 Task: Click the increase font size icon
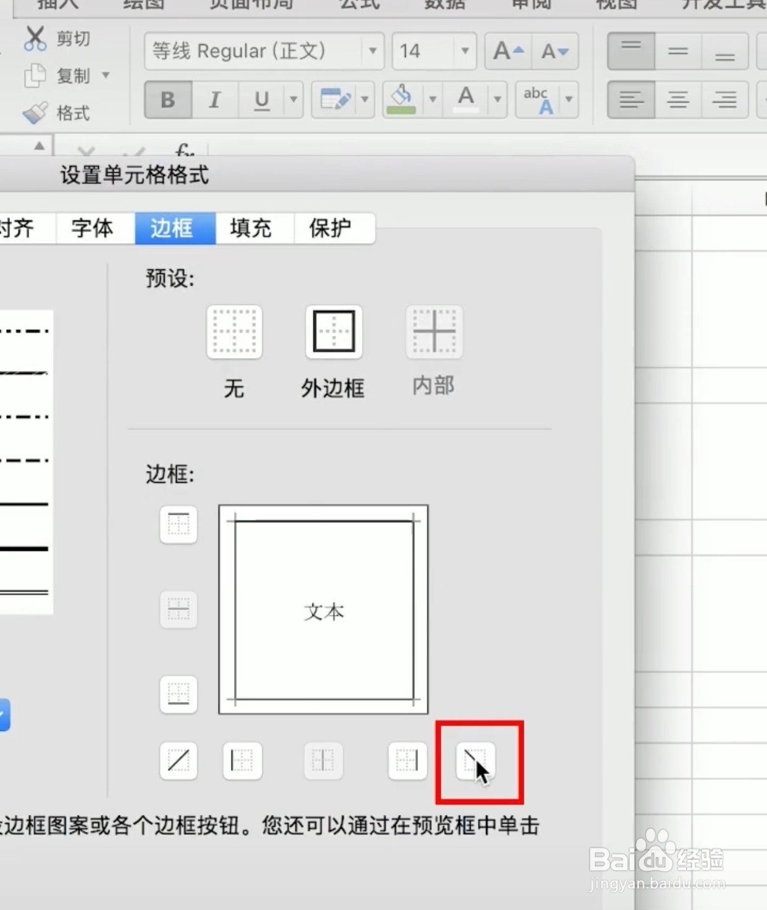click(506, 51)
